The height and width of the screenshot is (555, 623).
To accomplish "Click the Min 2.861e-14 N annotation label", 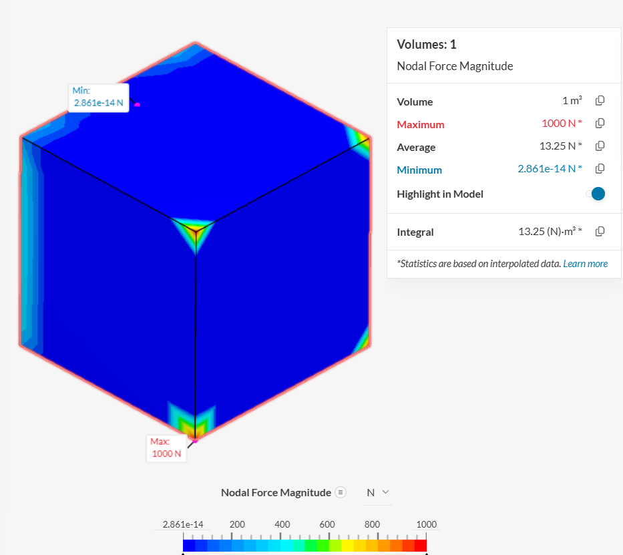I will 98,98.
